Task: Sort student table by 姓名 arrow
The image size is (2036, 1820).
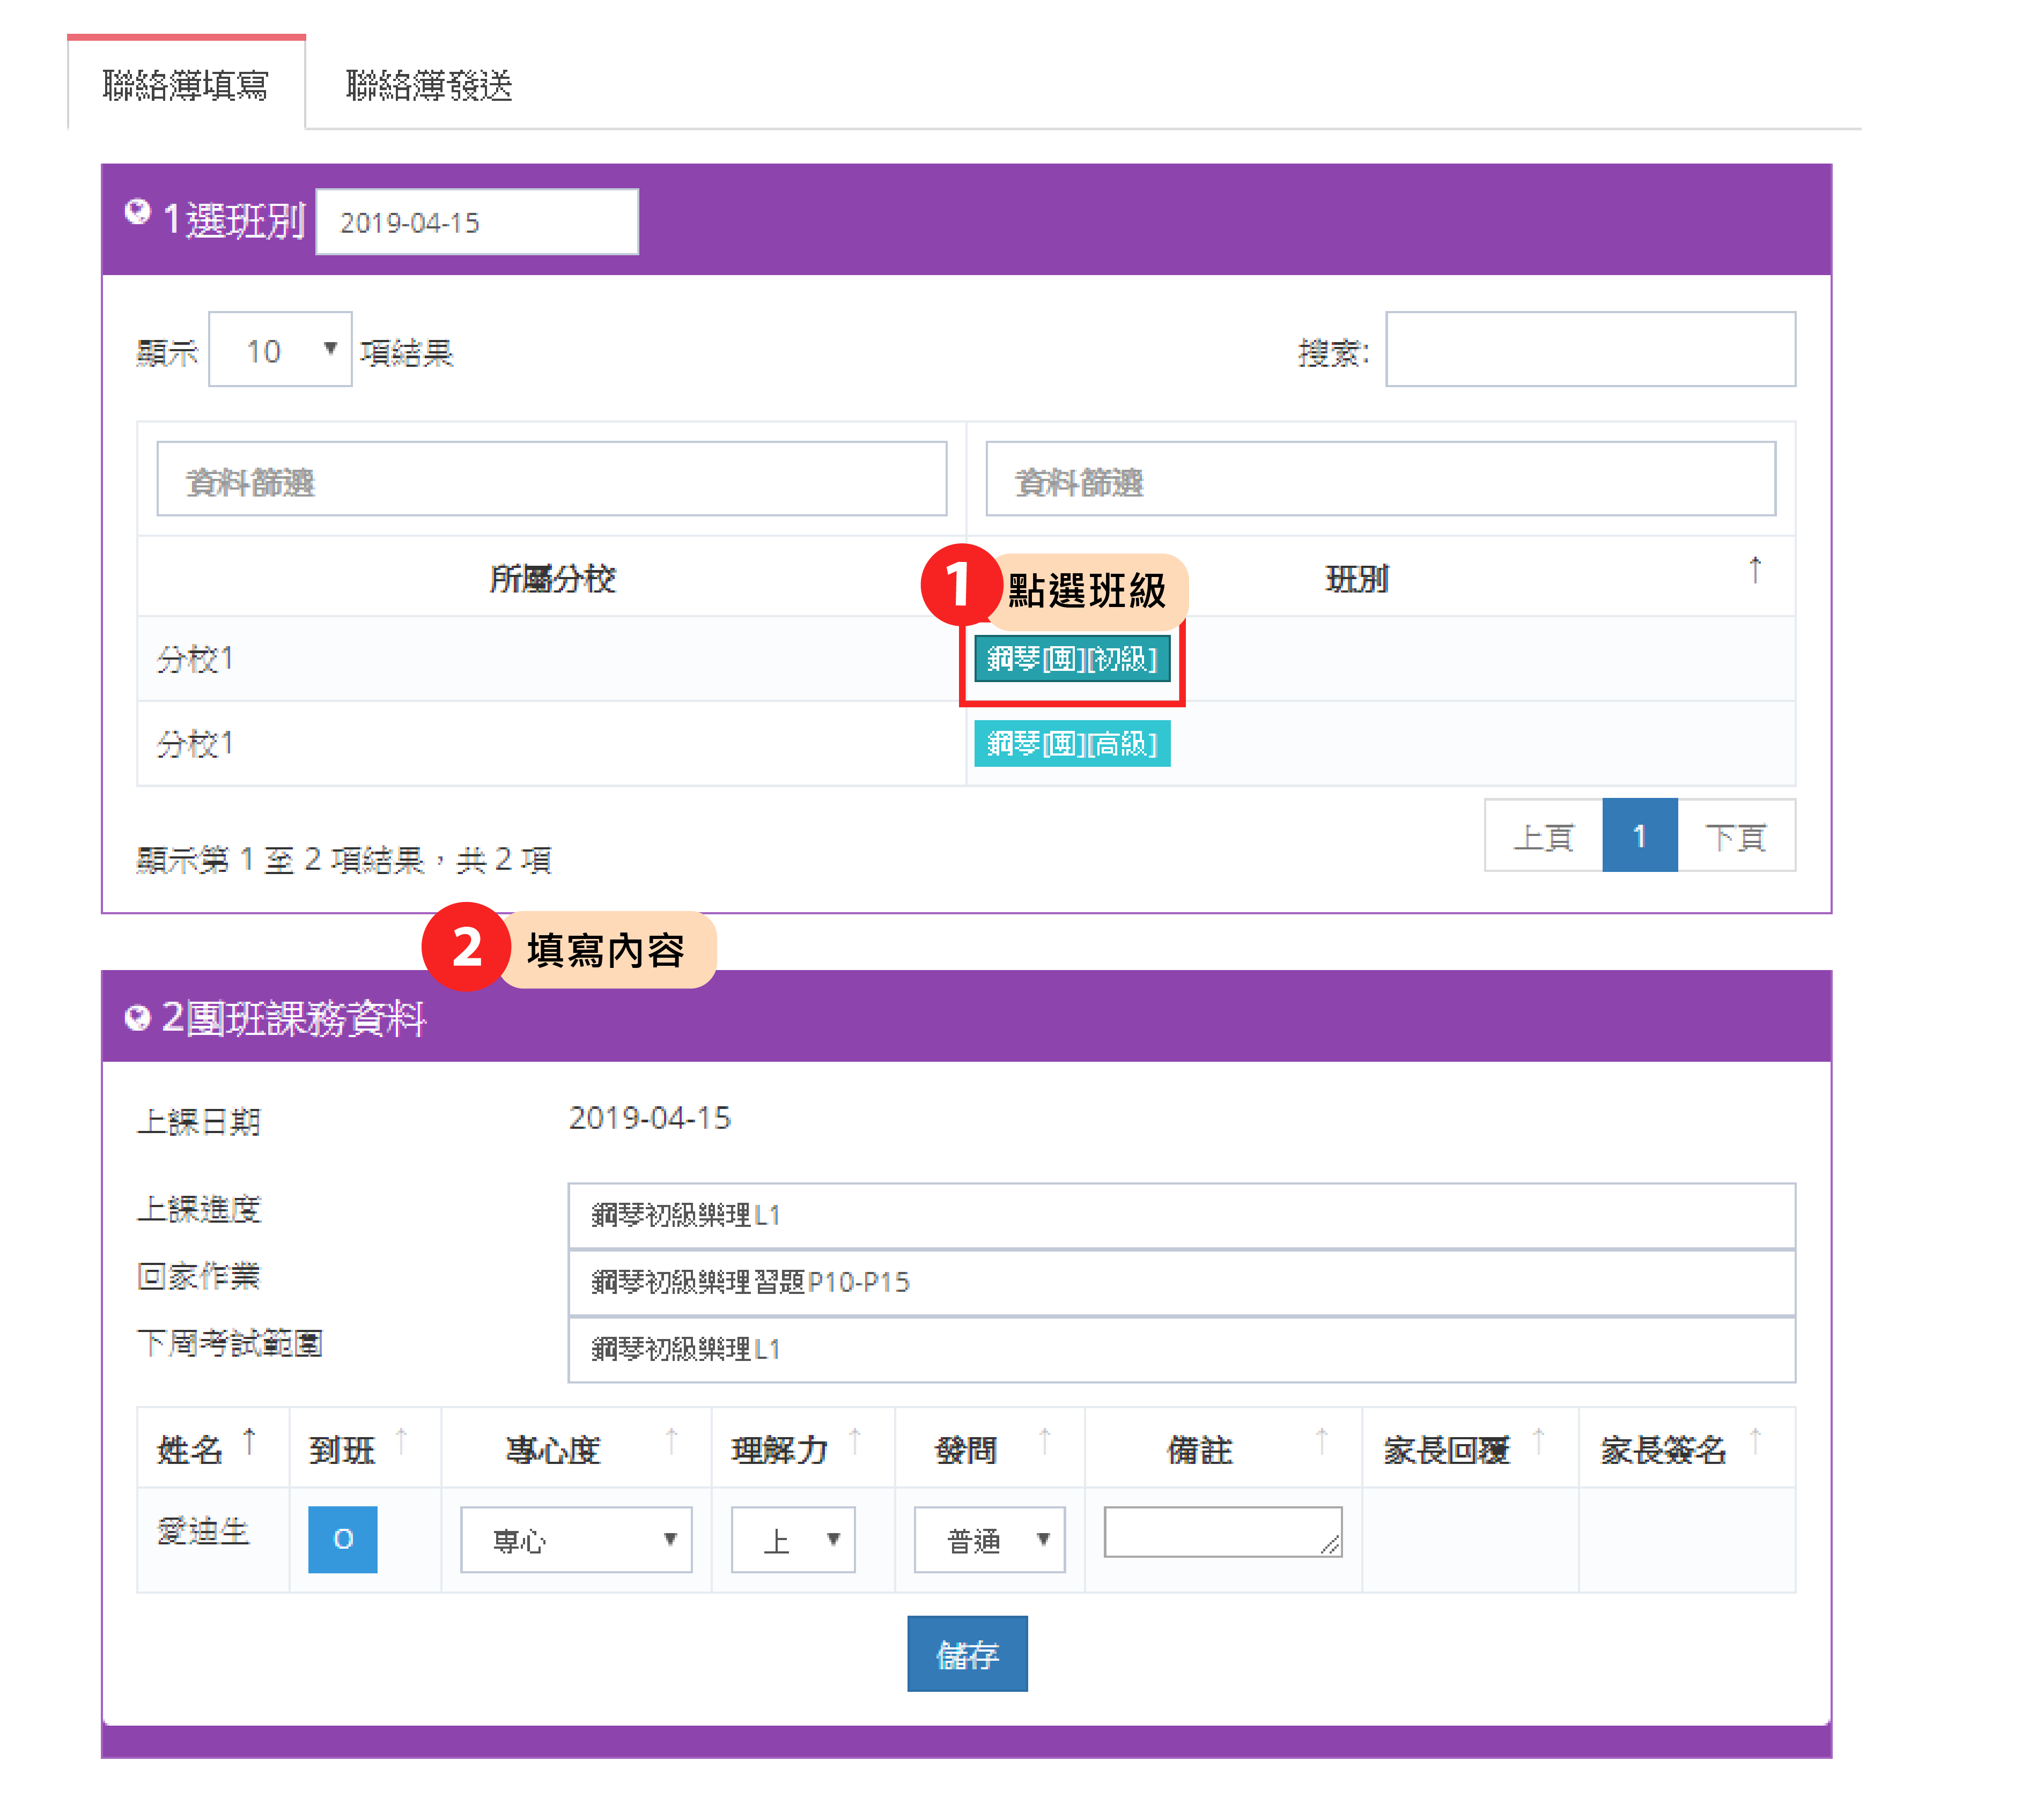Action: click(250, 1441)
